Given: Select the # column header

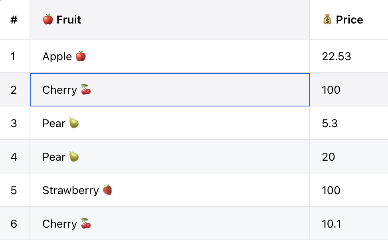Looking at the screenshot, I should 14,20.
